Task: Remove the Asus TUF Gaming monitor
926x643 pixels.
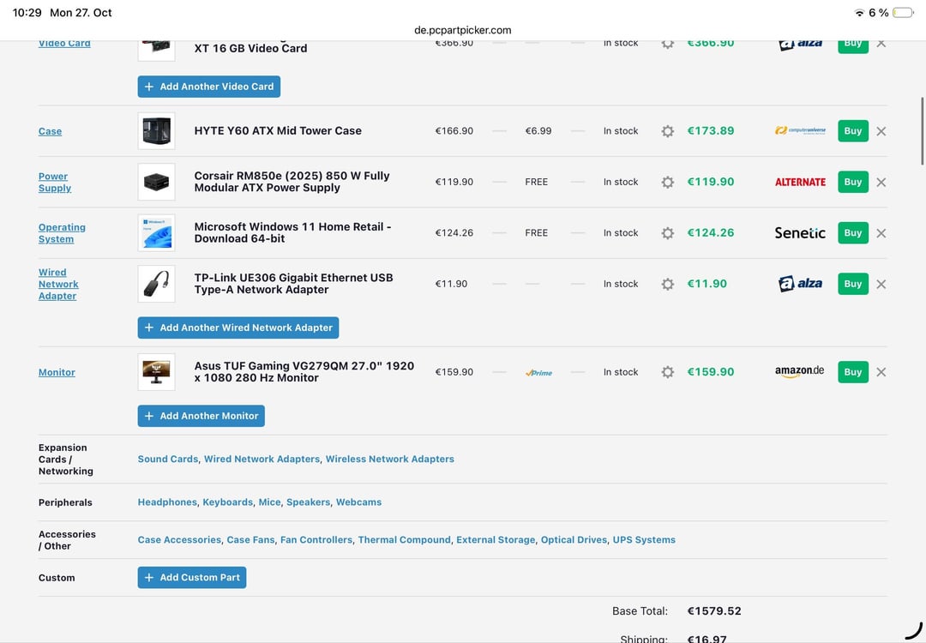Action: [881, 372]
